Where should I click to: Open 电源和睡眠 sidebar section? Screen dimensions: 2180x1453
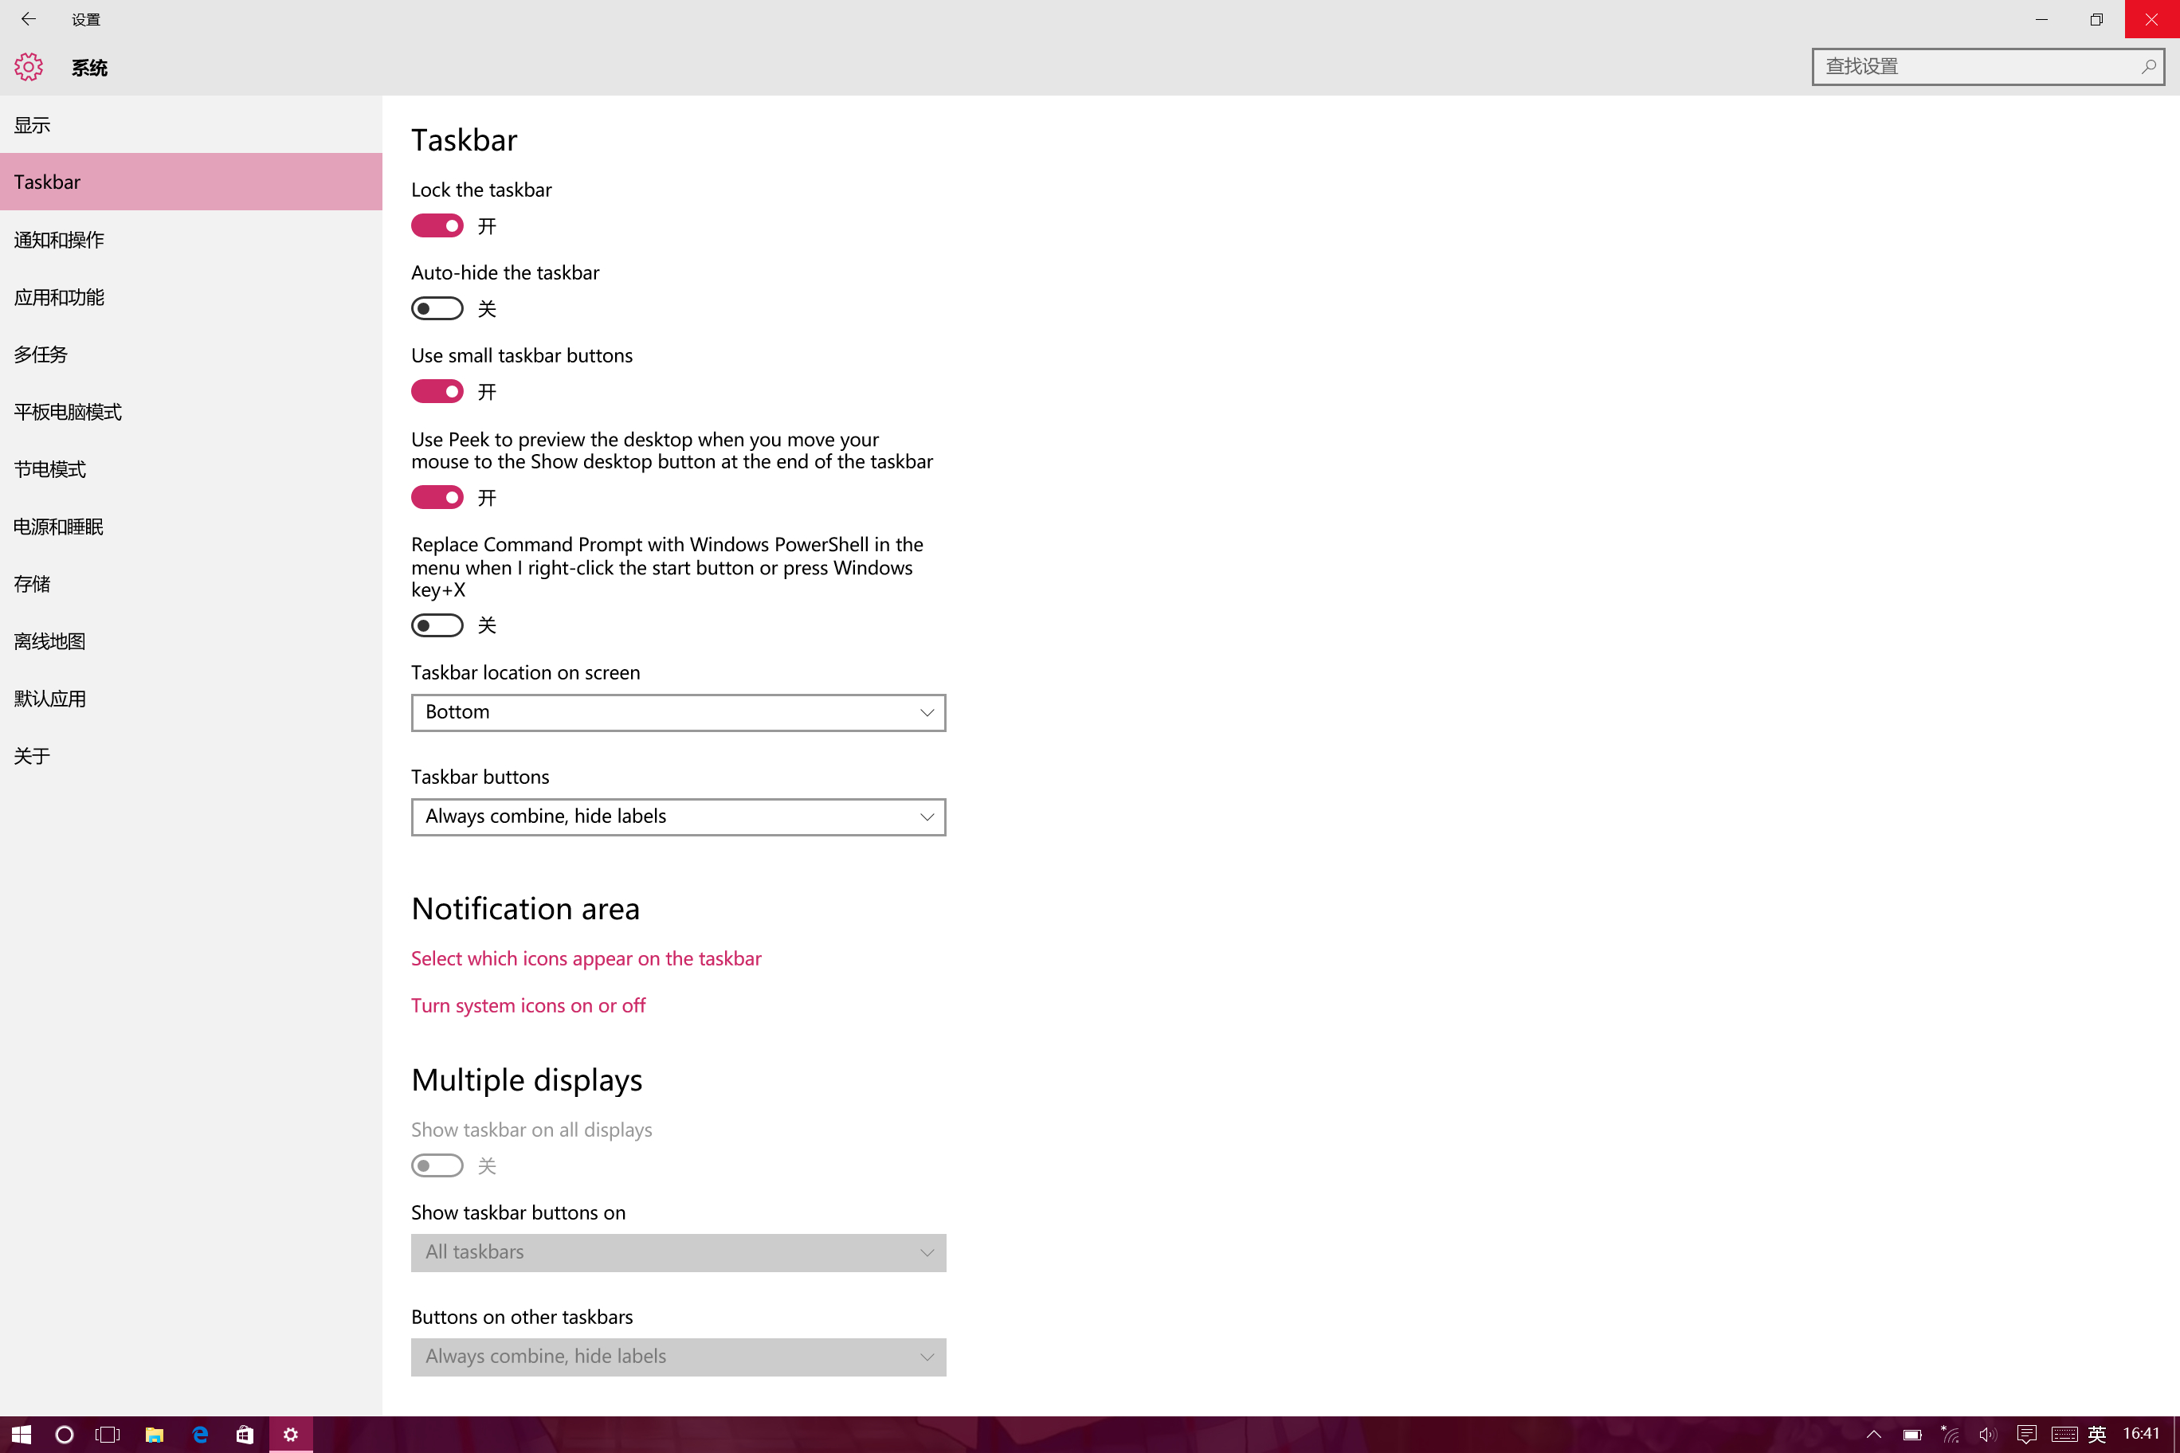[x=59, y=527]
